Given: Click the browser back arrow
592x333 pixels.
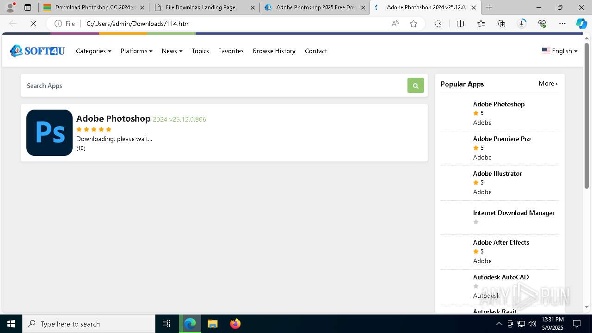Looking at the screenshot, I should tap(13, 24).
